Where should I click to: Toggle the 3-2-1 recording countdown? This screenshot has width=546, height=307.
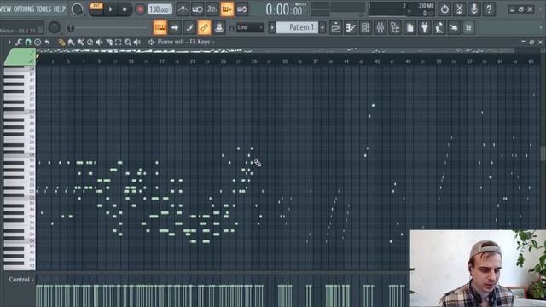212,9
